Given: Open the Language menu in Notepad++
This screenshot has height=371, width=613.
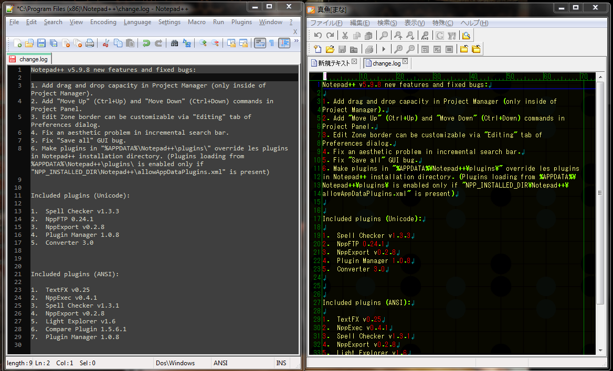Looking at the screenshot, I should 137,22.
